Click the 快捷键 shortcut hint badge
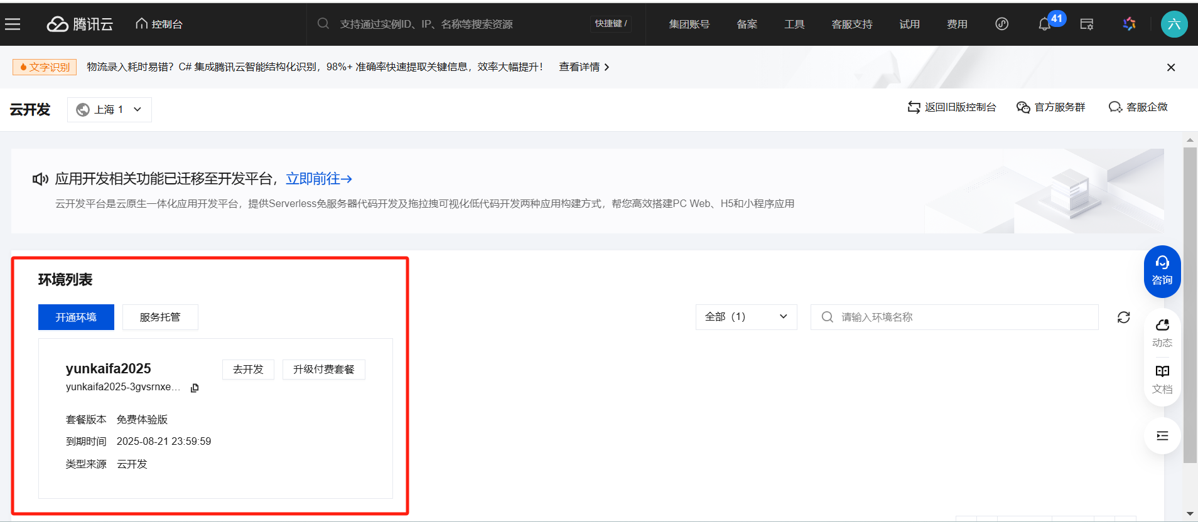Image resolution: width=1198 pixels, height=522 pixels. (611, 24)
